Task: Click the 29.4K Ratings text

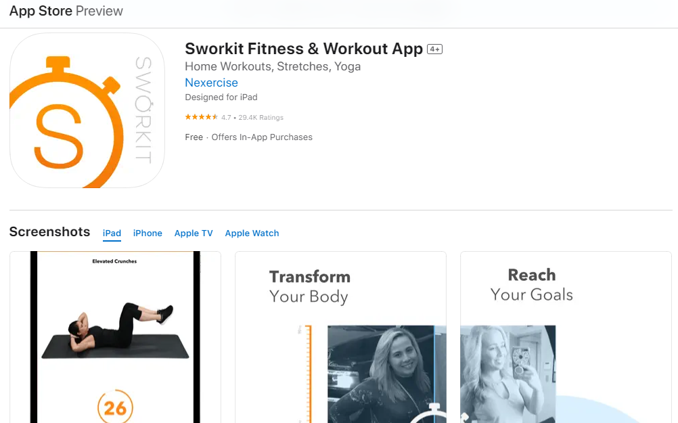Action: (261, 118)
